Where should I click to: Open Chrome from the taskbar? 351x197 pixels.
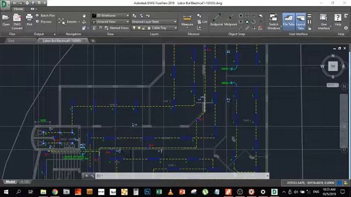55,192
